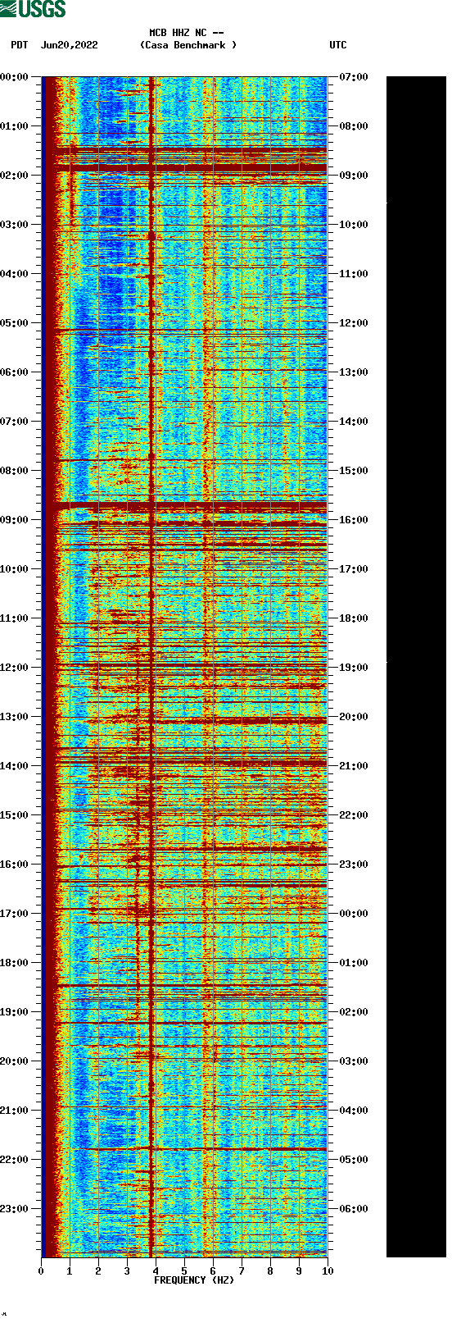Click the 22:00 PDT time label

click(x=14, y=1160)
